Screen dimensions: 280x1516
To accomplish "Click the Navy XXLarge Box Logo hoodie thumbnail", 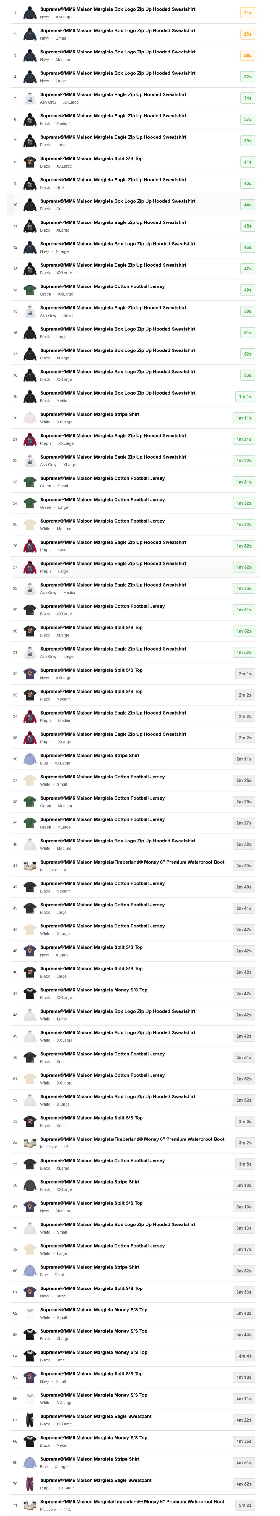I will click(x=29, y=13).
